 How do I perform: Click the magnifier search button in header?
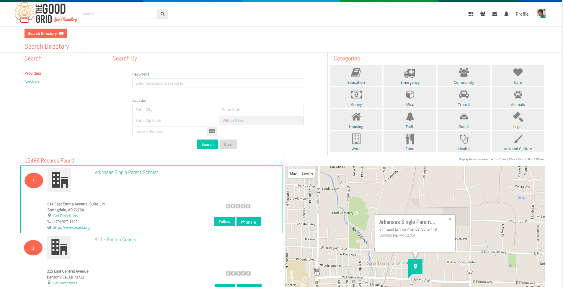tap(162, 14)
